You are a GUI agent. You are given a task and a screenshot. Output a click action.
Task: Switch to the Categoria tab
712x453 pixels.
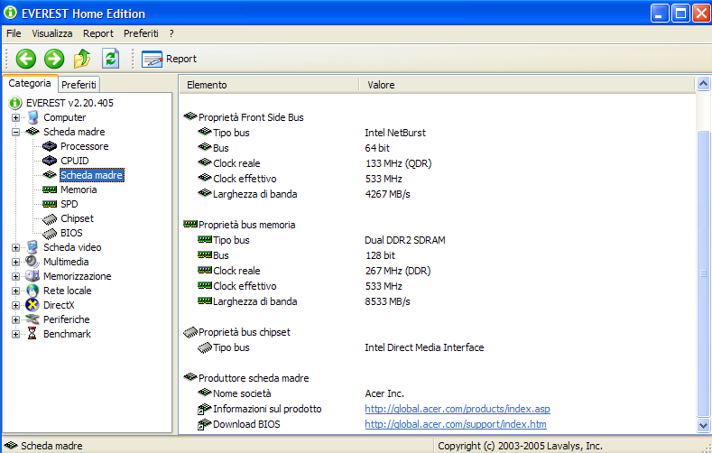click(x=30, y=84)
